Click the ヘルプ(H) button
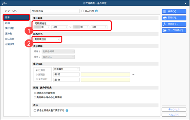 (x=174, y=115)
